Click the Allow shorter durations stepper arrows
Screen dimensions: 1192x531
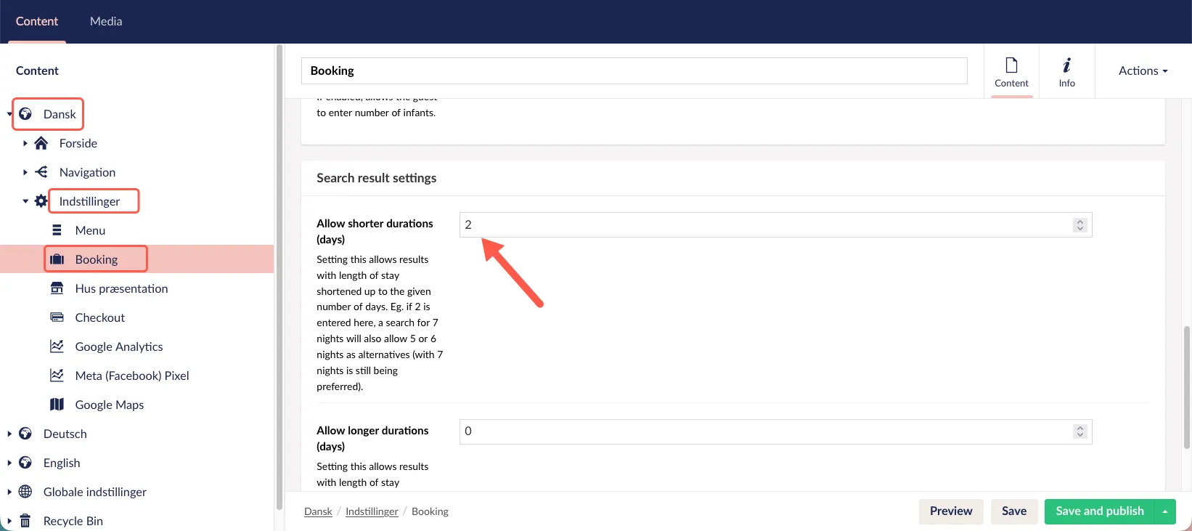[1080, 225]
